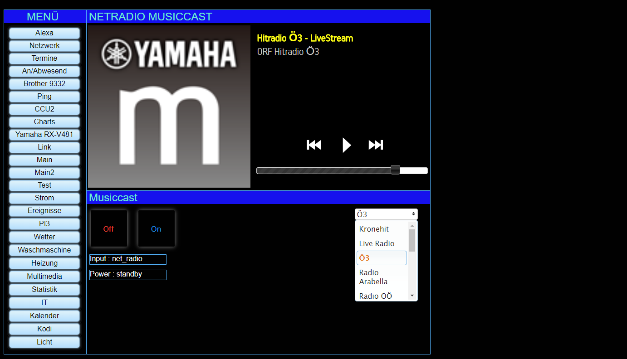Open the Kodi page
Screen dimensions: 627x359
[44, 329]
